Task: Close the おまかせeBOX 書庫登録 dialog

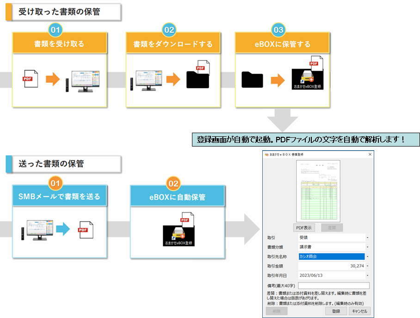Action: pos(370,154)
